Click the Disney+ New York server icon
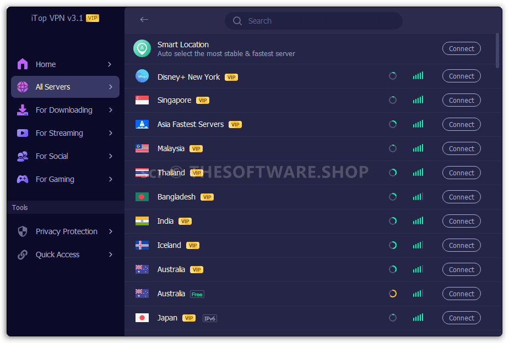Viewport: 509px width, 343px height. [142, 76]
